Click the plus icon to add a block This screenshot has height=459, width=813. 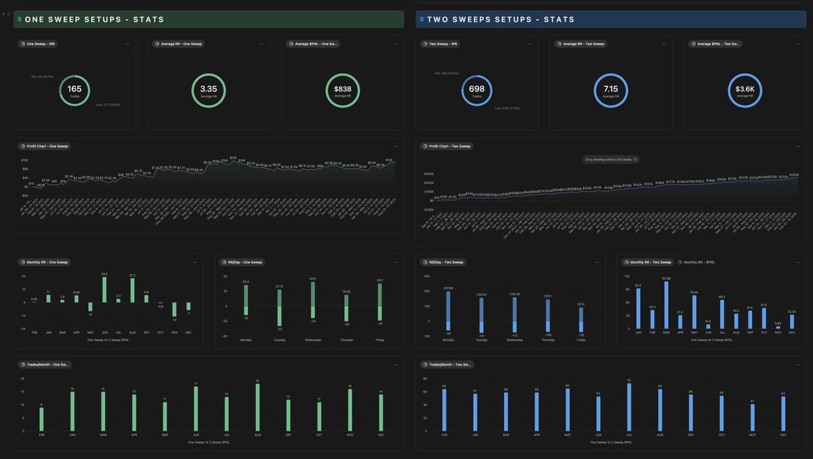(x=3, y=14)
